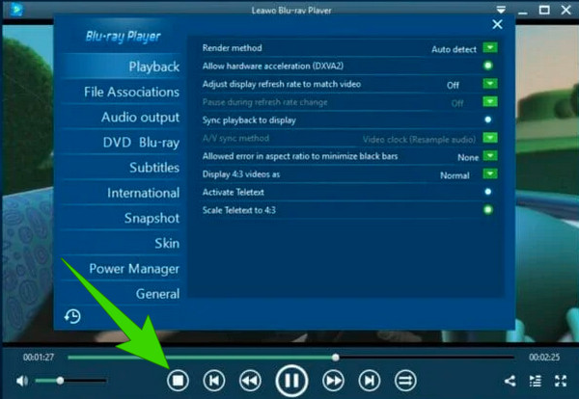Image resolution: width=579 pixels, height=399 pixels.
Task: Skip to the previous track
Action: [214, 381]
